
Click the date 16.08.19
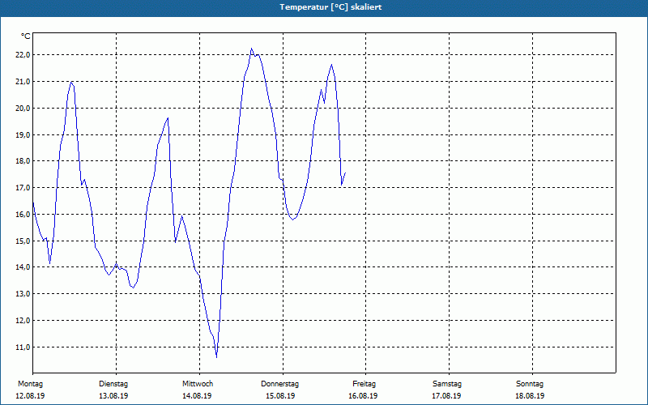click(x=363, y=396)
